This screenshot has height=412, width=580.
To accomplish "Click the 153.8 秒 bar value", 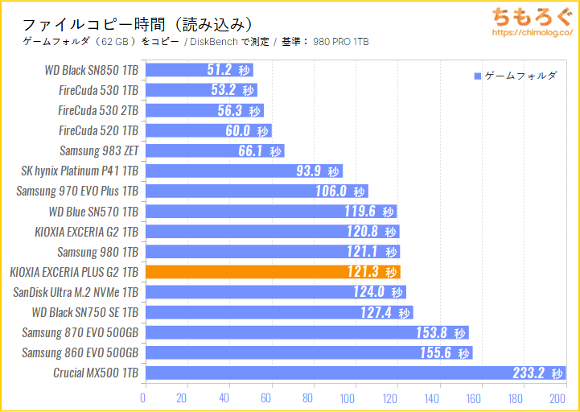I will (441, 332).
